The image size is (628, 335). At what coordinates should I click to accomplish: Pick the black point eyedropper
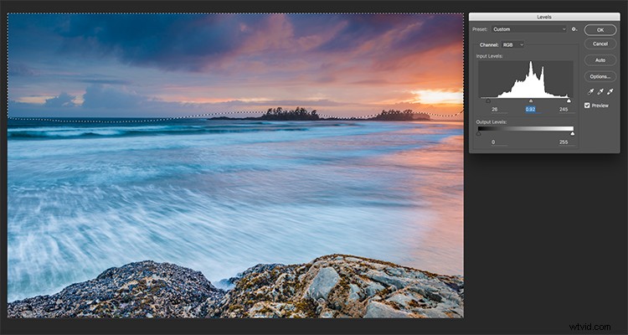click(591, 92)
